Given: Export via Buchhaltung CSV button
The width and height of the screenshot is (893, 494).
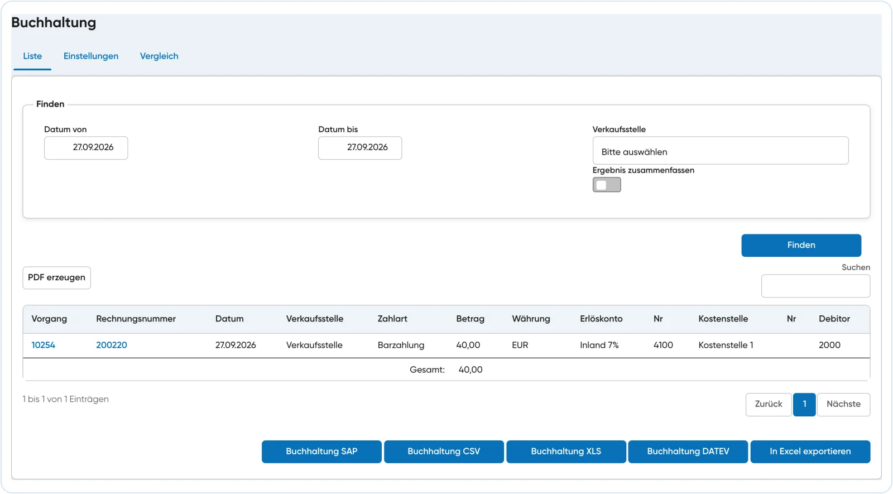Looking at the screenshot, I should coord(444,452).
